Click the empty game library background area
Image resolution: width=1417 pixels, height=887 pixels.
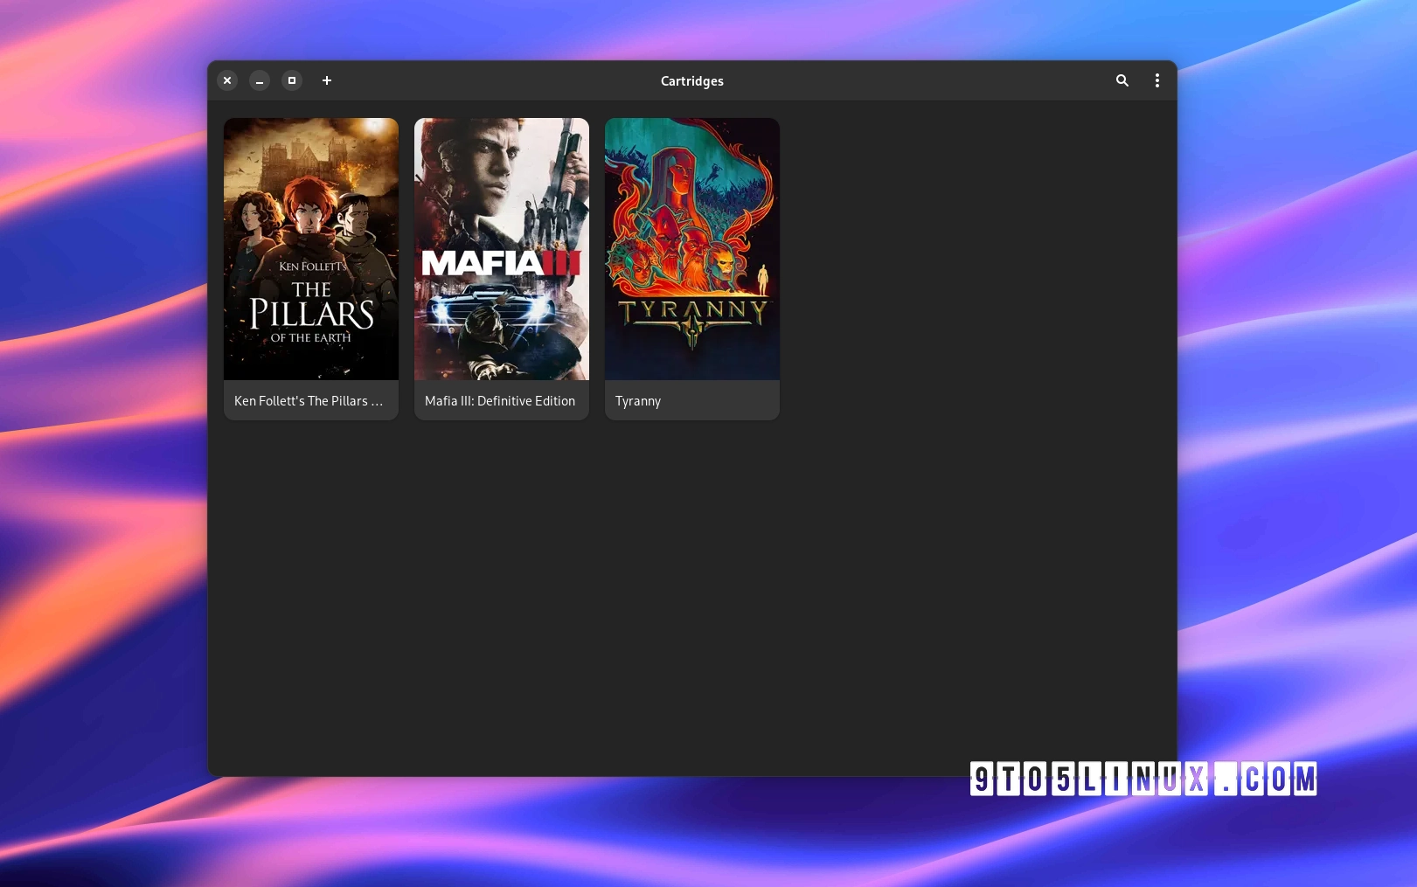click(962, 568)
